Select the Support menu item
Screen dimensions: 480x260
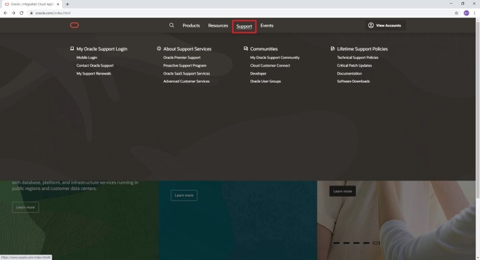[244, 26]
